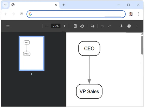Open the Chrome three-dot menu
The image size is (145, 108).
tap(138, 14)
